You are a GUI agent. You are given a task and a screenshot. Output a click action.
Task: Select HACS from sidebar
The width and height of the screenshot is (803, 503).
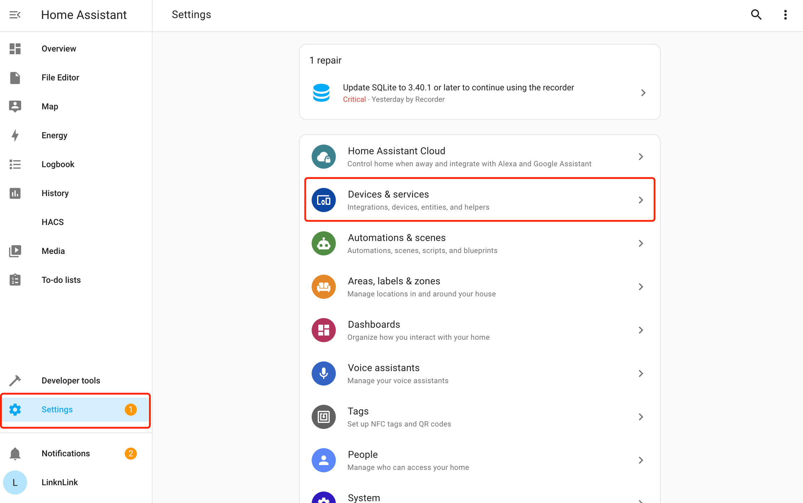[53, 222]
